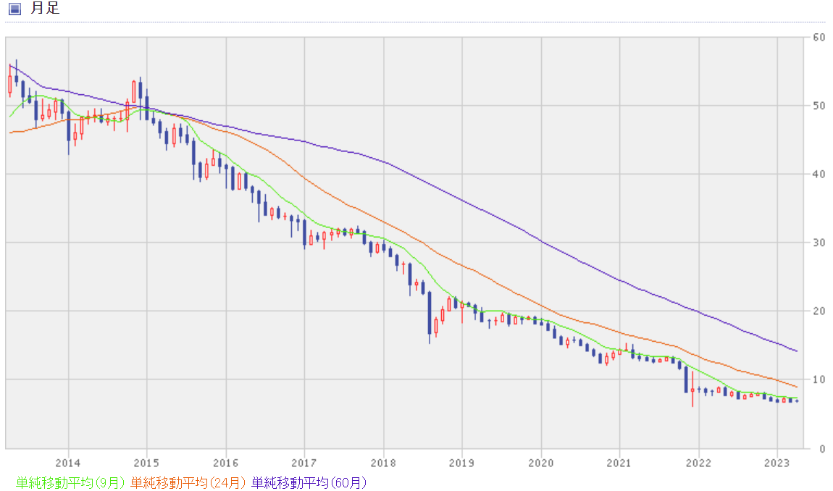Click the 0 label on the y-axis
Image resolution: width=833 pixels, height=491 pixels.
[822, 449]
